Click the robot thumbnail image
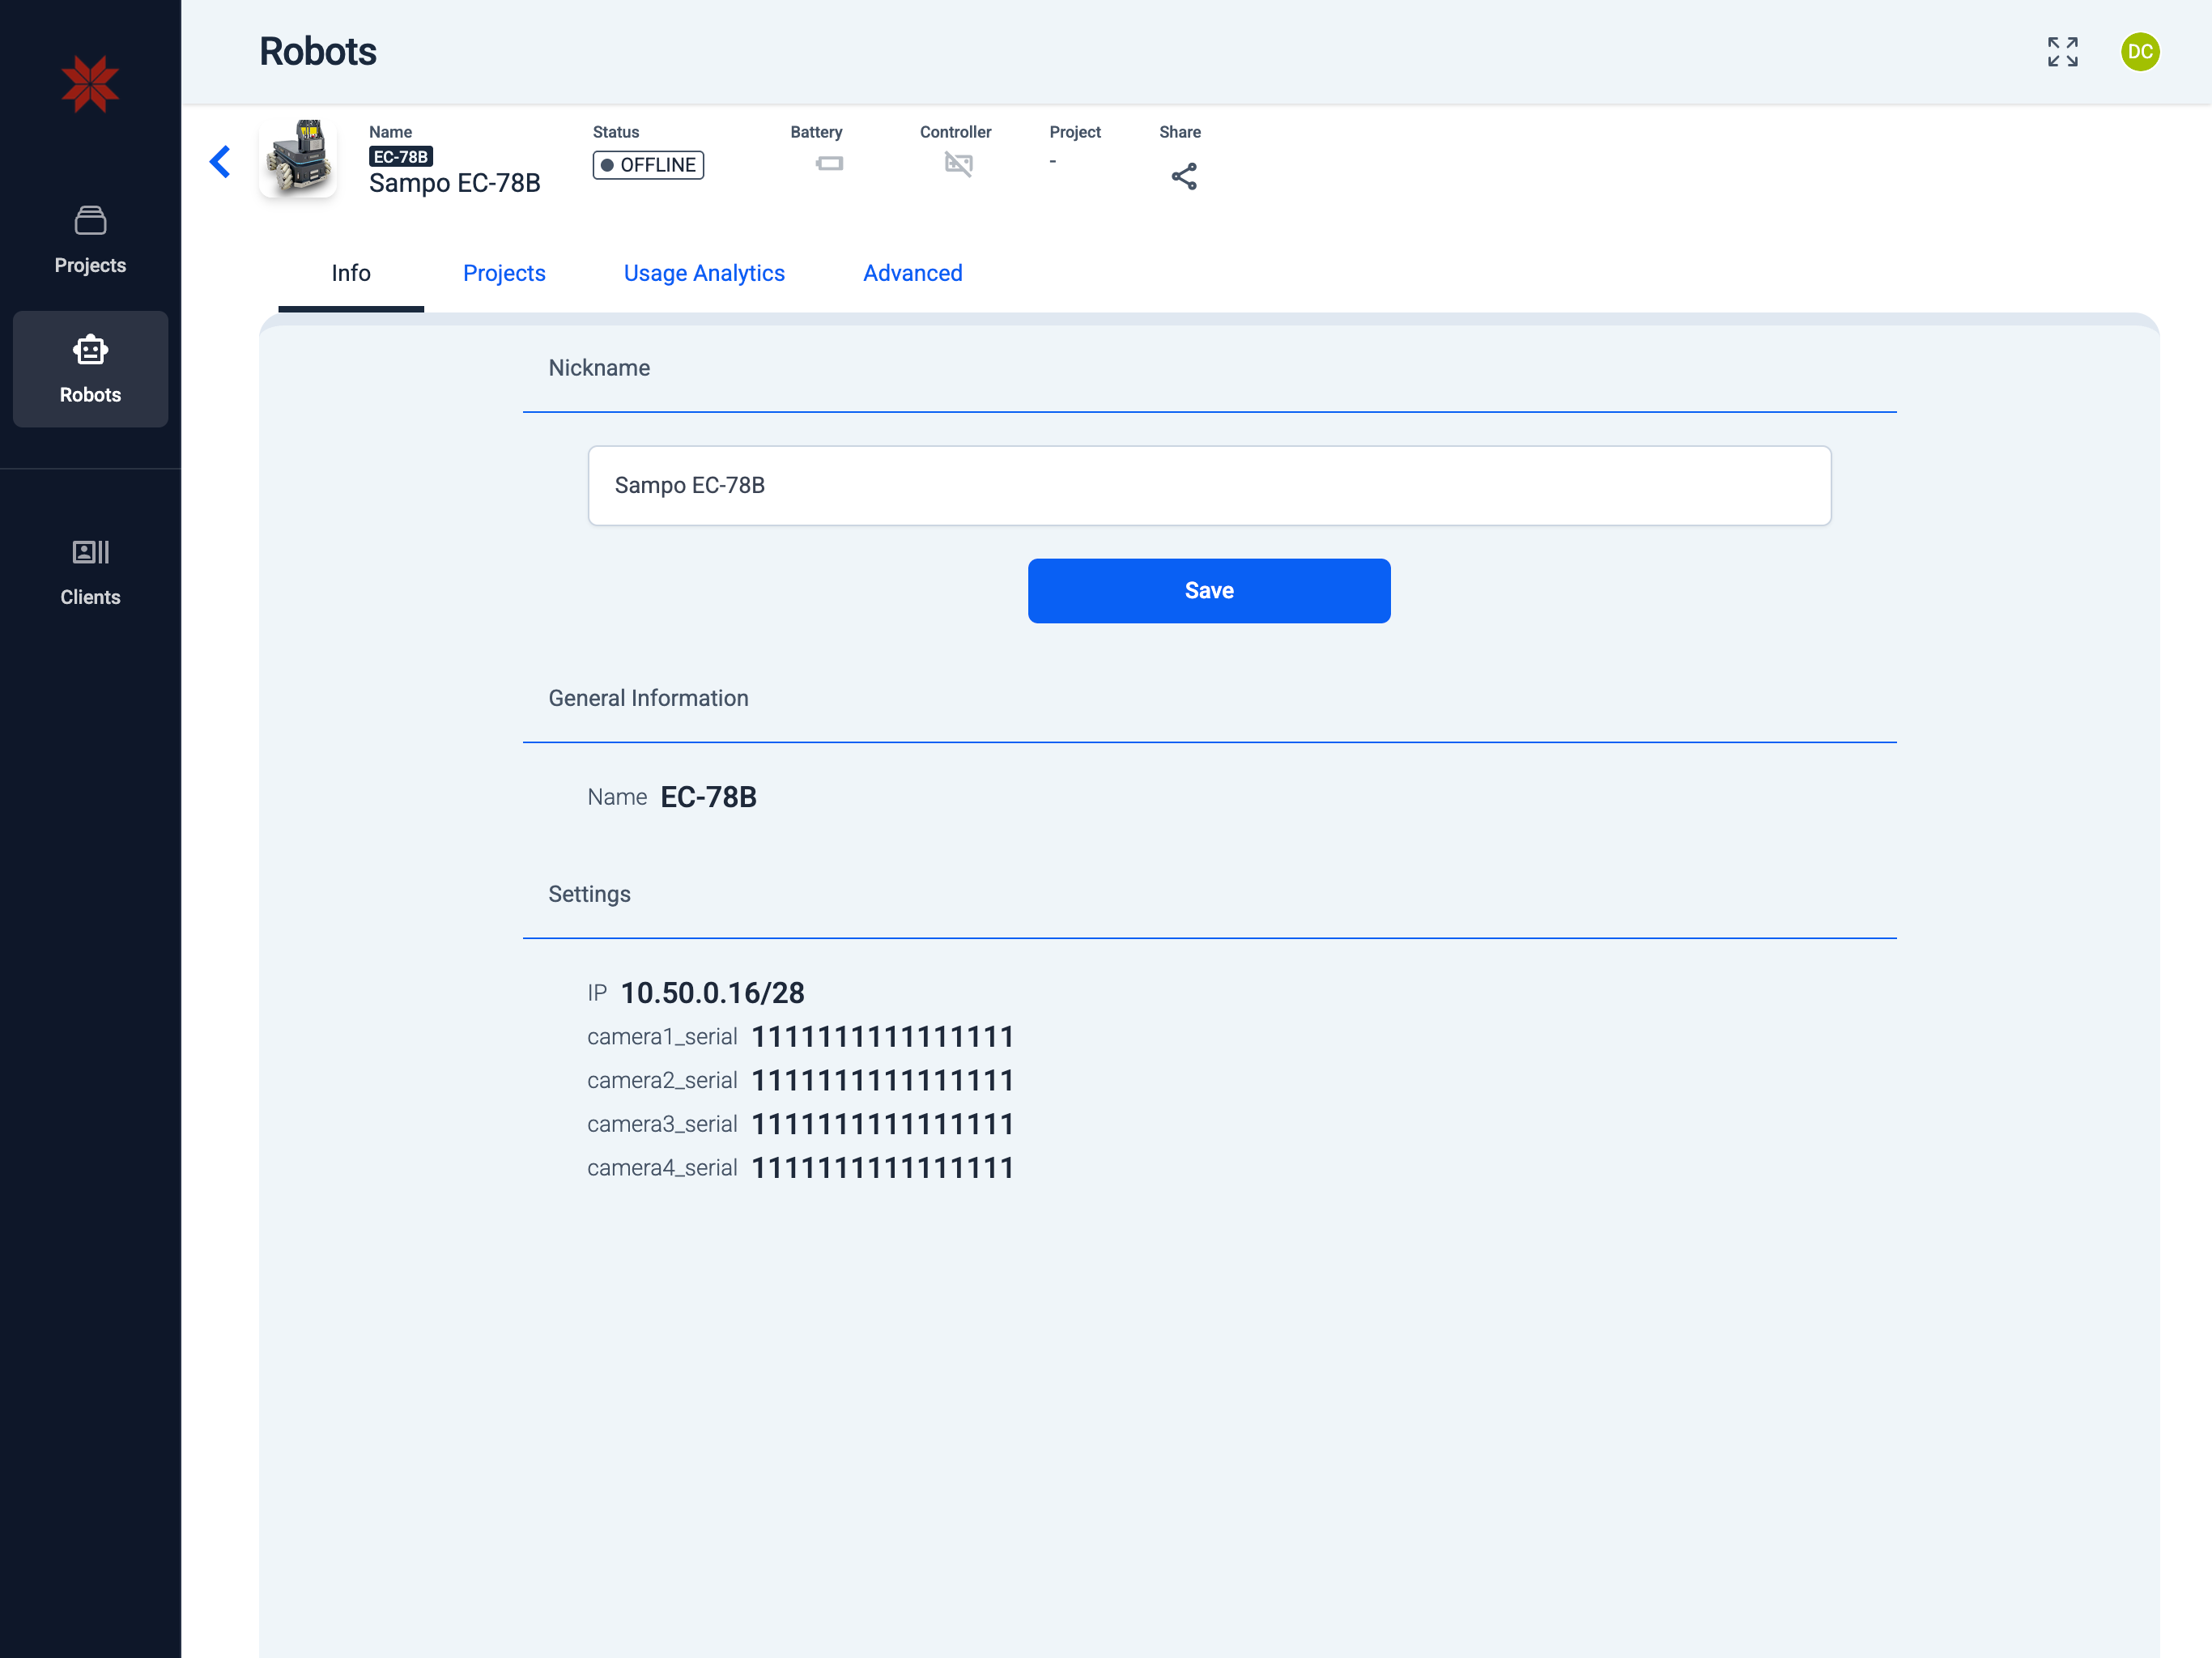This screenshot has height=1658, width=2212. click(x=298, y=158)
